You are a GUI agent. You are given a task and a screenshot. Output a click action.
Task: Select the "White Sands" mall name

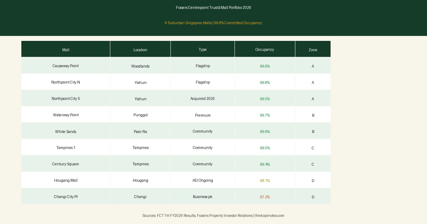pos(66,132)
